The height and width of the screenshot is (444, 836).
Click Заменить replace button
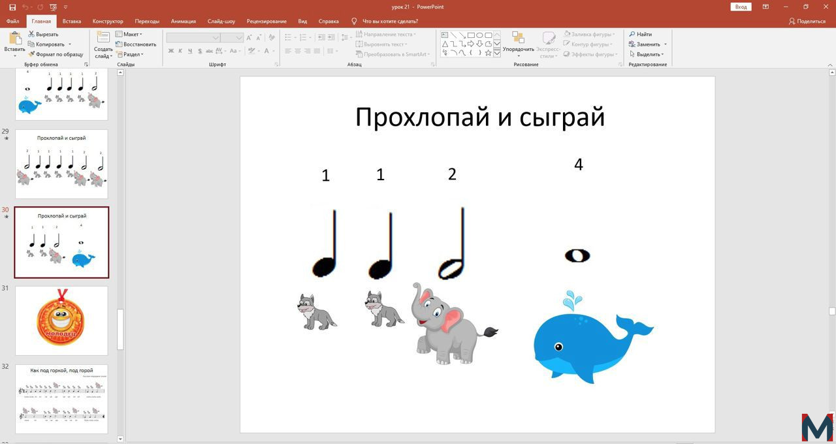click(x=644, y=44)
